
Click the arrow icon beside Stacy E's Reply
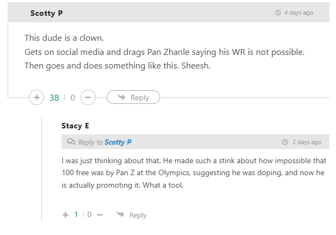(120, 214)
